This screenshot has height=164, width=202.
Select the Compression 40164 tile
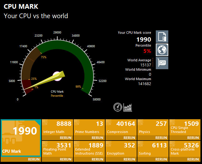point(121,127)
